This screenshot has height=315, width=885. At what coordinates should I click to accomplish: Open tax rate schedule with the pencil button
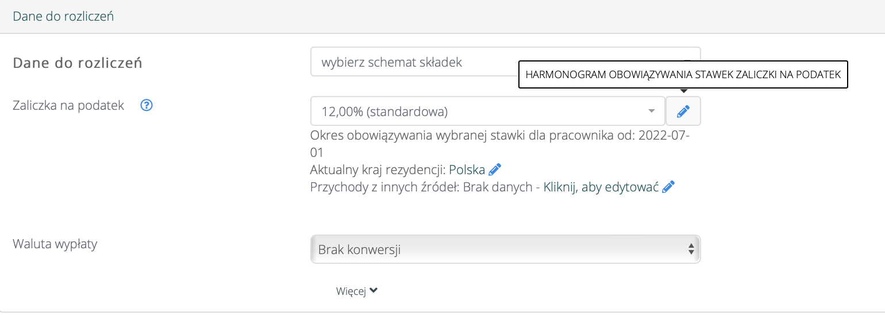pos(683,112)
